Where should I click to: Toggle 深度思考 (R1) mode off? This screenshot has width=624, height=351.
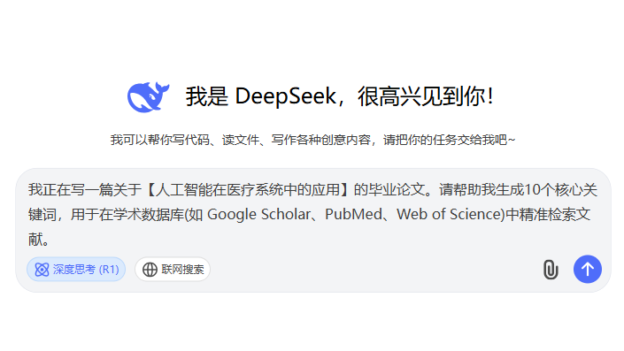(x=76, y=269)
